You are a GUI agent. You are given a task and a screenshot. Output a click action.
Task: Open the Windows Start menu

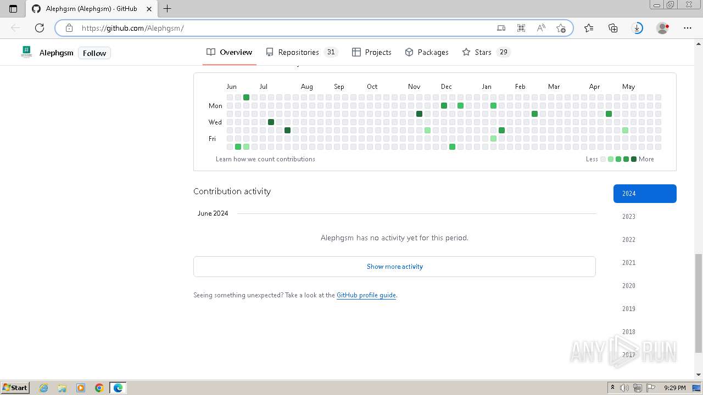(x=15, y=387)
